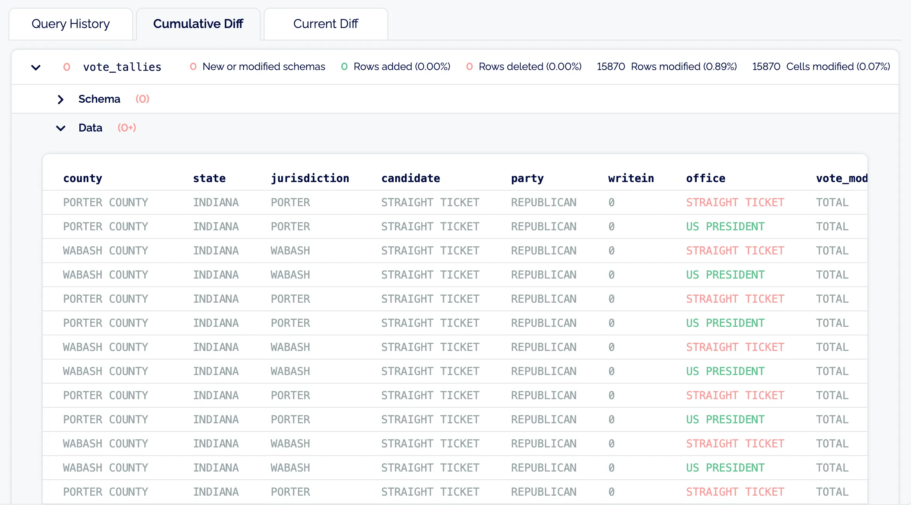The width and height of the screenshot is (911, 505).
Task: Click the (0) badge beside Schema
Action: 142,100
